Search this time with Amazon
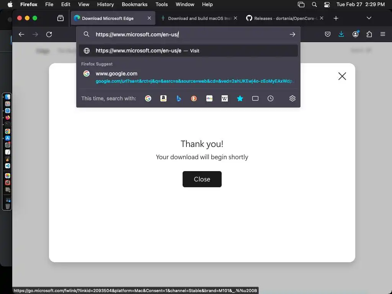The height and width of the screenshot is (294, 392). coord(163,98)
